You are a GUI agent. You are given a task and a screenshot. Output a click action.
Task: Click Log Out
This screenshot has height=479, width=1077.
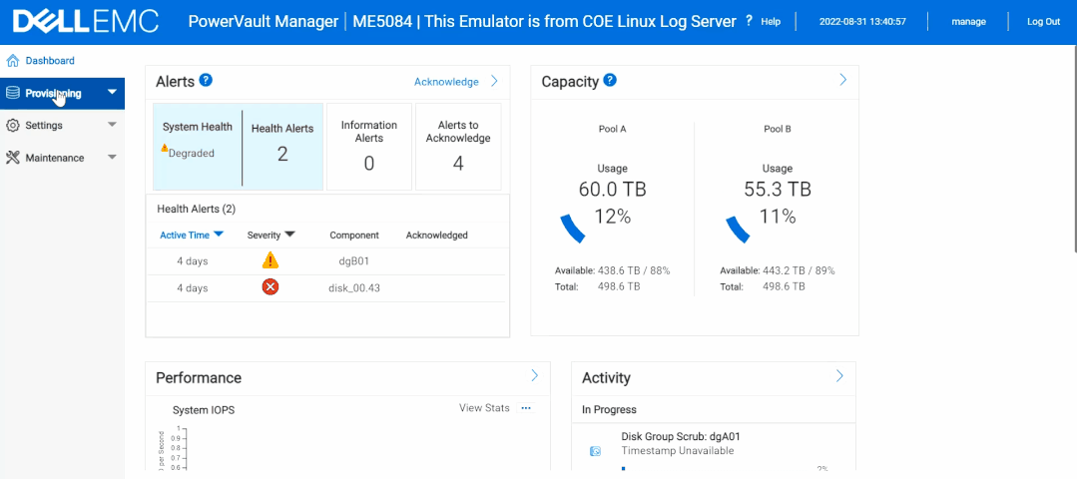click(x=1043, y=21)
